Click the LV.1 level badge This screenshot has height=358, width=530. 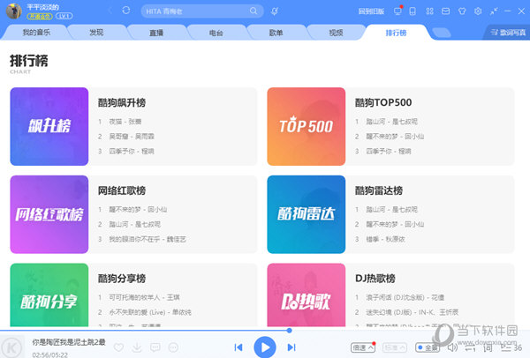pyautogui.click(x=64, y=16)
